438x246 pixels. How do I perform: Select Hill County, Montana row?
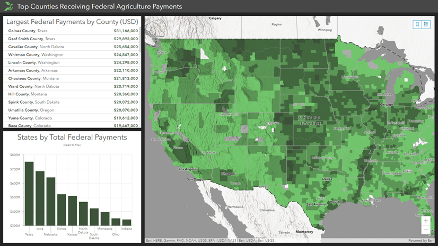[x=72, y=94]
